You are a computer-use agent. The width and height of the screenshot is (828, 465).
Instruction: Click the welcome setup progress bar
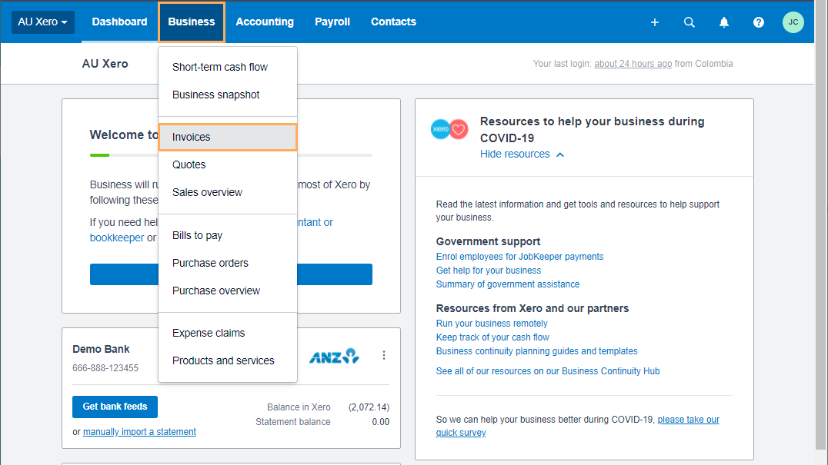tap(231, 155)
